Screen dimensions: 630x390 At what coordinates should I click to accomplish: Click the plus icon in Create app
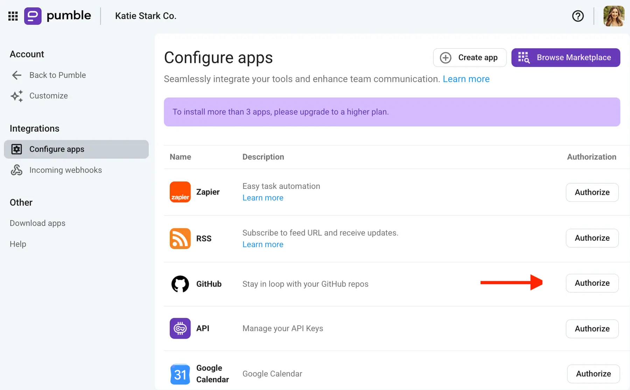446,58
